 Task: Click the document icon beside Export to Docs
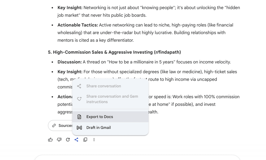point(79,117)
